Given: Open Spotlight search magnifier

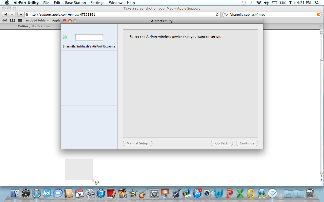Looking at the screenshot, I should pyautogui.click(x=317, y=3).
